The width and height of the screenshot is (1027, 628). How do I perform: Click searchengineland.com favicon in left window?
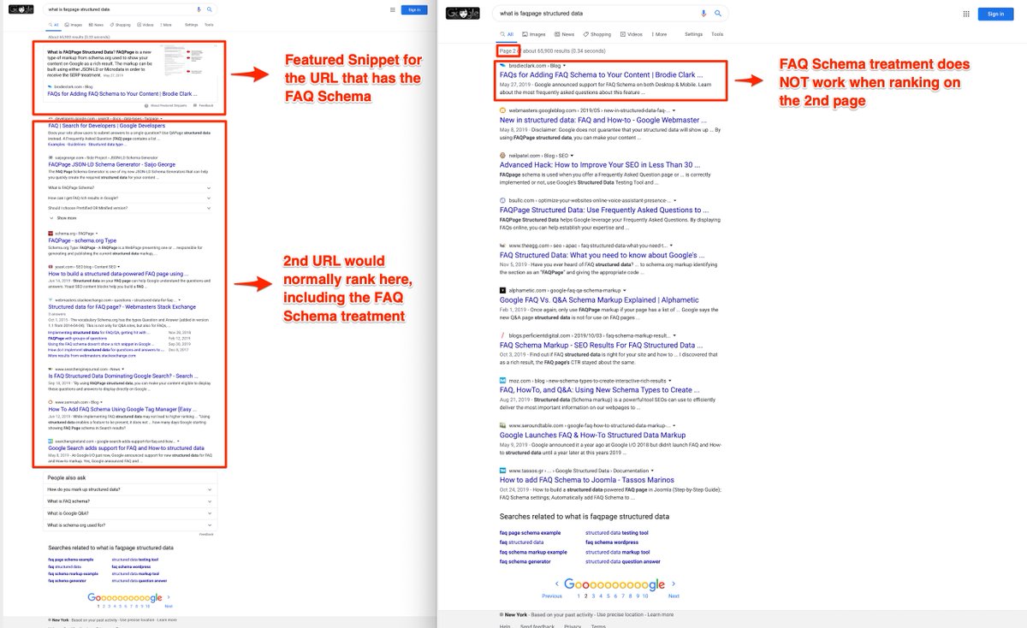click(x=50, y=441)
